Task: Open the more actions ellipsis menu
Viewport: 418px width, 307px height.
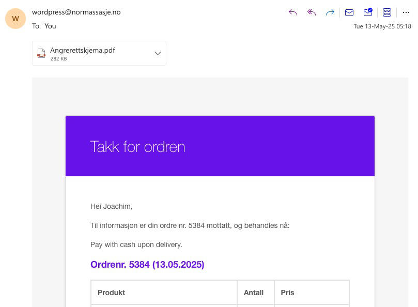Action: 406,12
